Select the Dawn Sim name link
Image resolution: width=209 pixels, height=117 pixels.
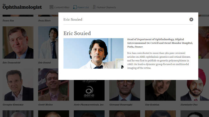(8, 21)
